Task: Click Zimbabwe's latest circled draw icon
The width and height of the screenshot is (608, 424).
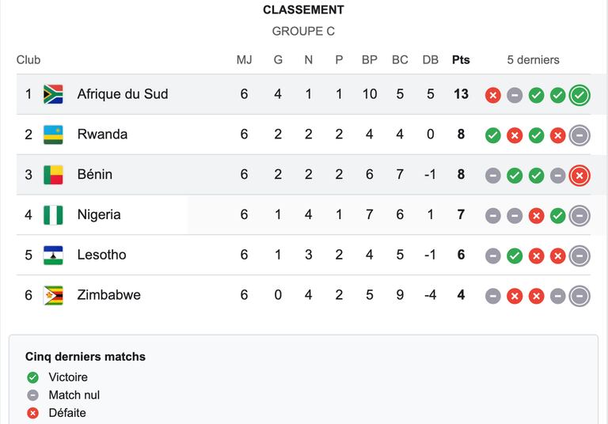Action: [x=579, y=296]
